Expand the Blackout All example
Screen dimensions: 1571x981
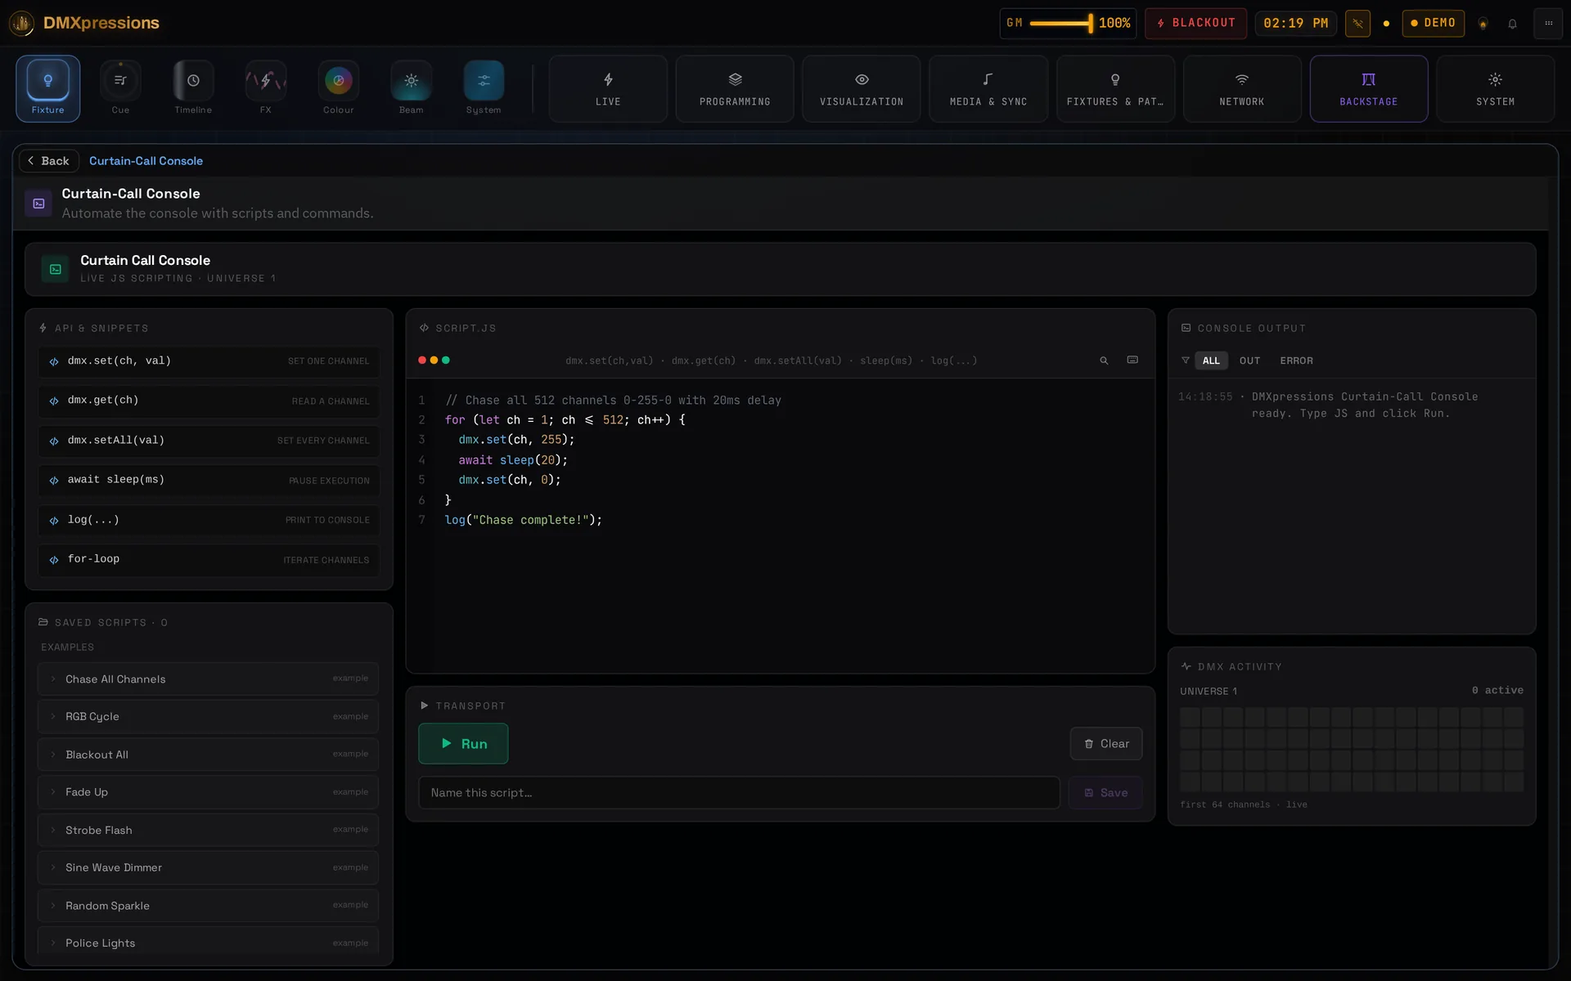tap(208, 755)
